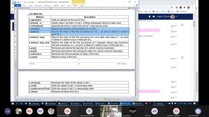Click the table move handle beside the Method header

point(28,15)
